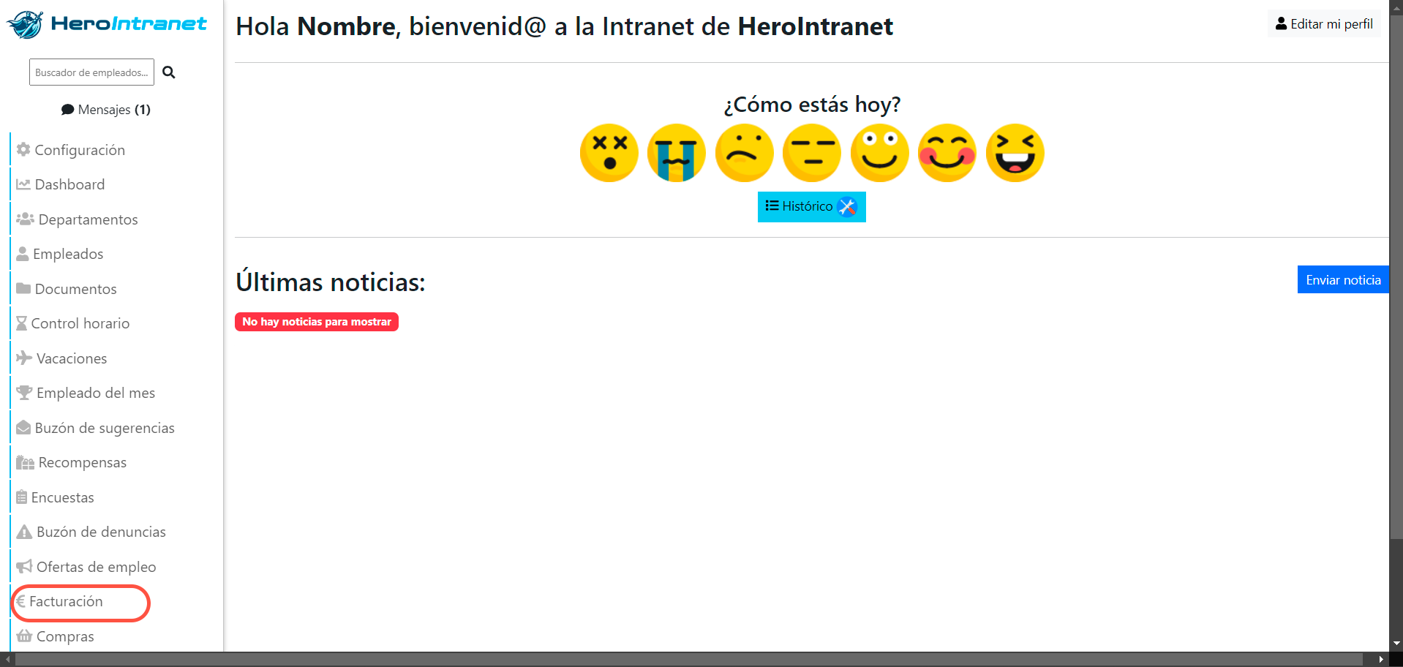The width and height of the screenshot is (1403, 667).
Task: Click the Buzón de sugerencias envelope icon
Action: click(x=23, y=427)
